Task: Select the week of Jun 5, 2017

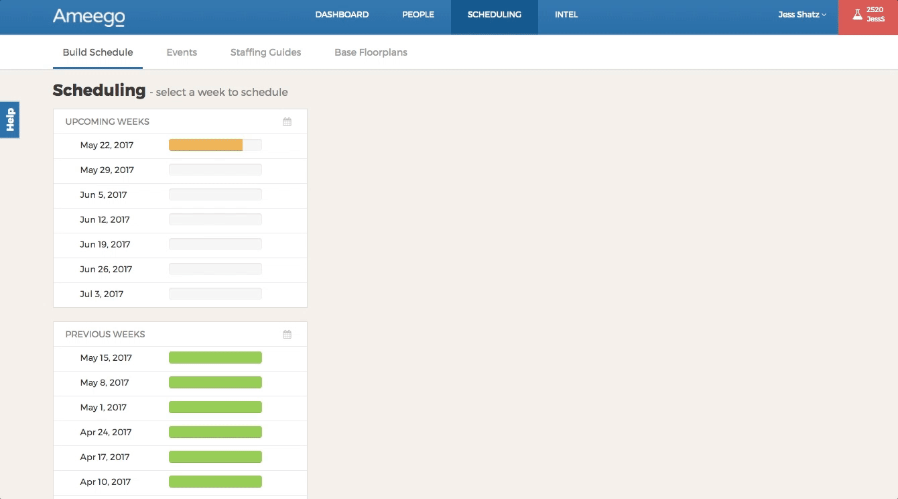Action: pyautogui.click(x=180, y=195)
